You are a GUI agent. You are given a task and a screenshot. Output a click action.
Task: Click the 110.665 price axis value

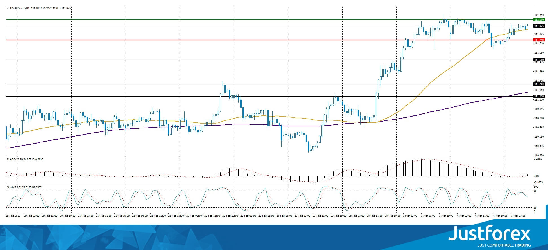(x=539, y=128)
